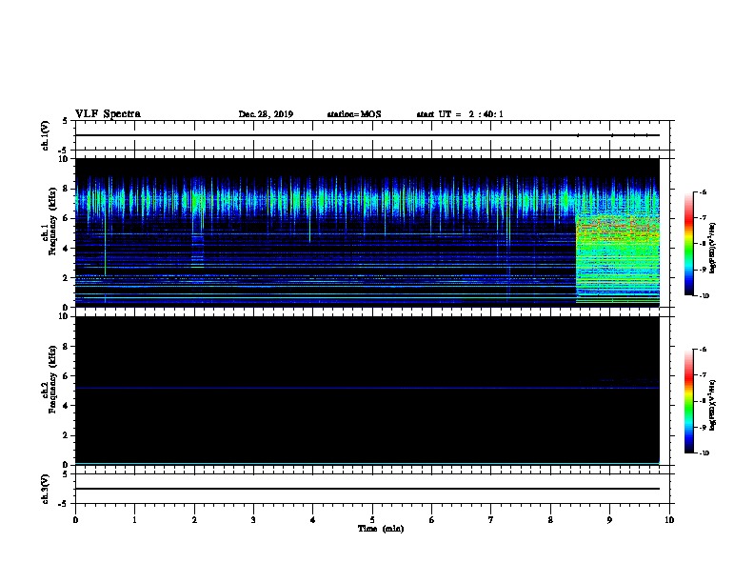Click the "-9" label on ch.2 color bar

coord(703,427)
